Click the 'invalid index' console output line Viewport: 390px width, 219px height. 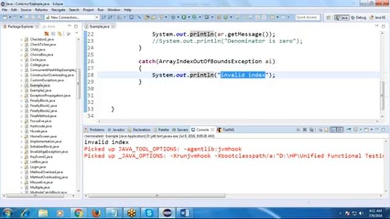tap(107, 142)
